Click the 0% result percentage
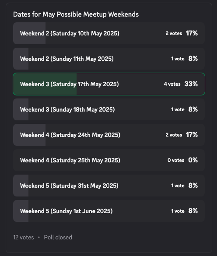This screenshot has width=217, height=256. coord(193,160)
